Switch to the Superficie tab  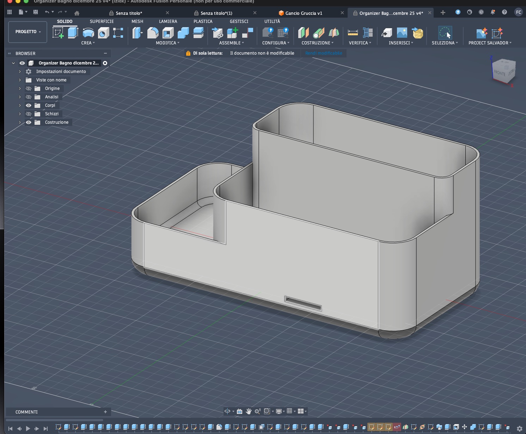102,21
